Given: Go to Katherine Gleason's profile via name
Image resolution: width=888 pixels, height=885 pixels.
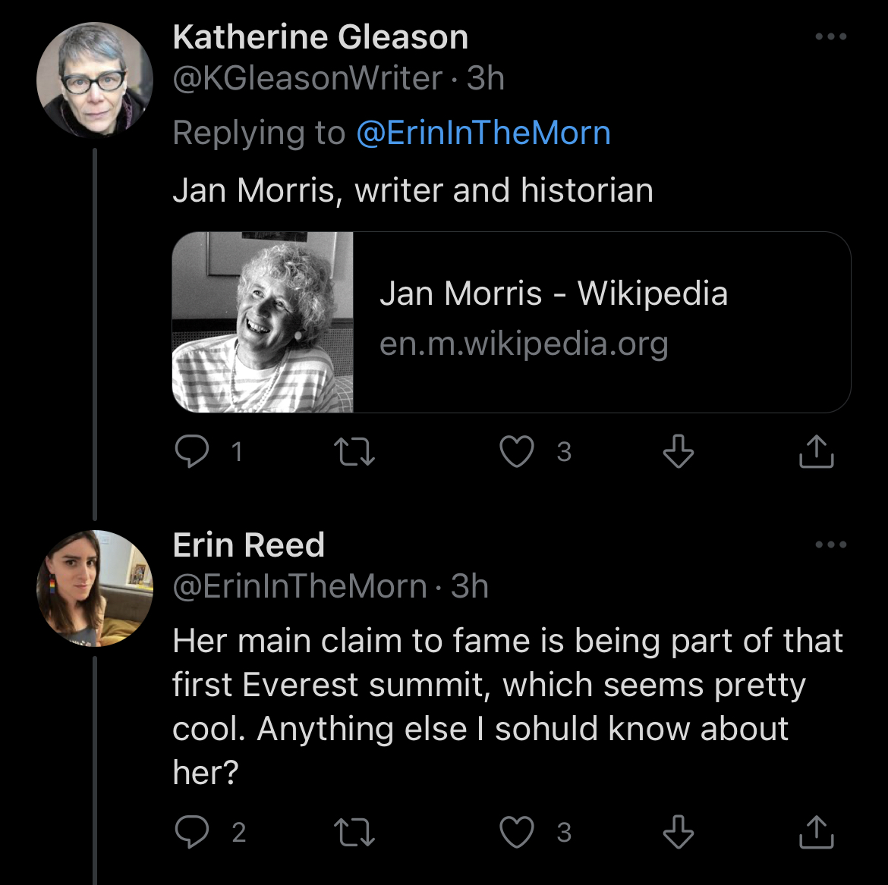Looking at the screenshot, I should click(320, 37).
